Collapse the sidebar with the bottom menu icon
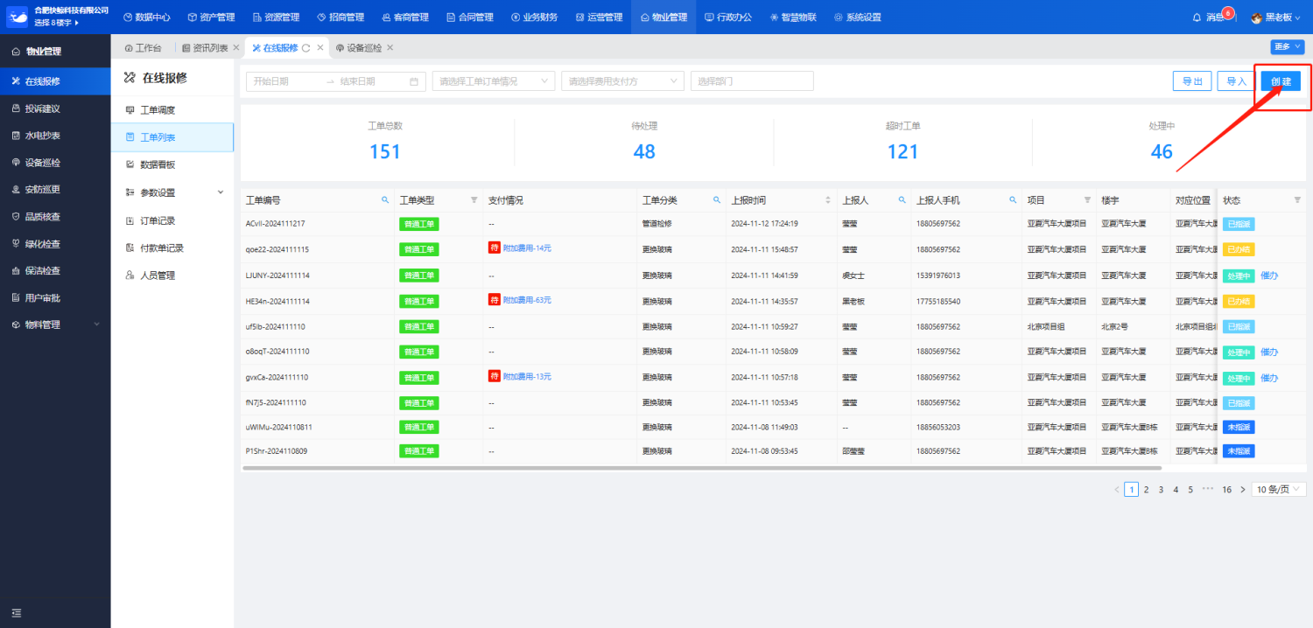Image resolution: width=1313 pixels, height=628 pixels. pyautogui.click(x=16, y=612)
